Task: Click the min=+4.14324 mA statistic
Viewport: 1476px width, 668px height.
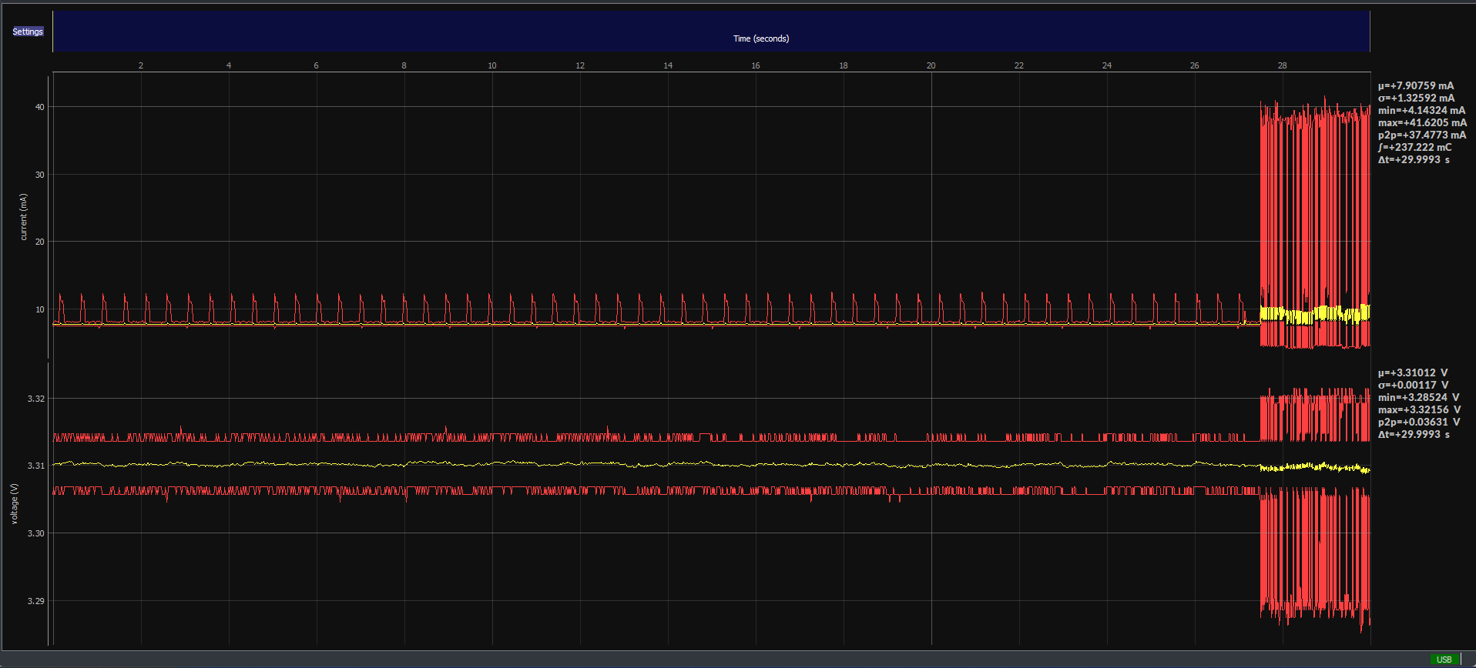Action: (x=1421, y=110)
